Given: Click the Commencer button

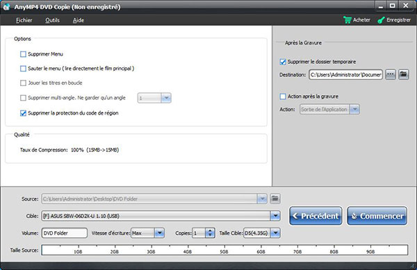Looking at the screenshot, I should tap(377, 216).
